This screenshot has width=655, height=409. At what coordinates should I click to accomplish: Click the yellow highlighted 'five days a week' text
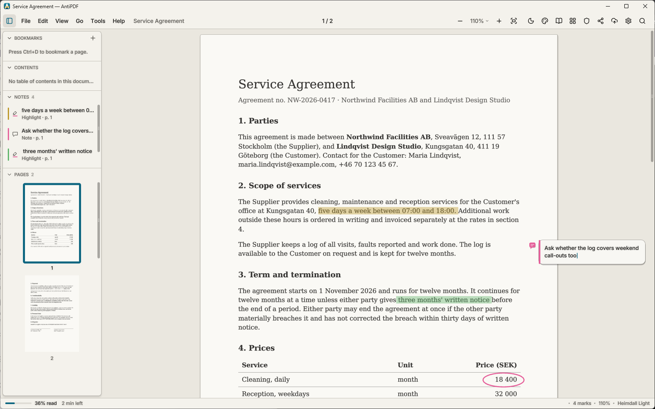[388, 211]
